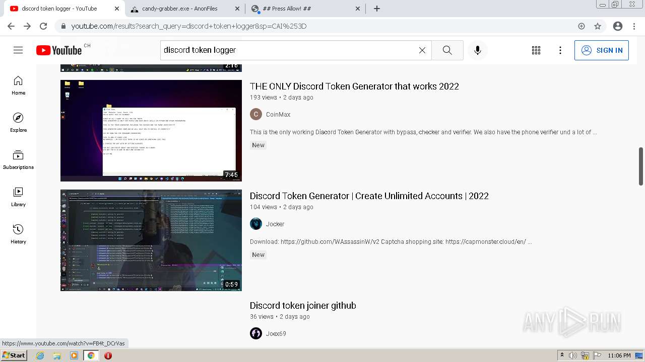Viewport: 645px width, 362px height.
Task: Open Joex69 channel name
Action: [x=276, y=334]
